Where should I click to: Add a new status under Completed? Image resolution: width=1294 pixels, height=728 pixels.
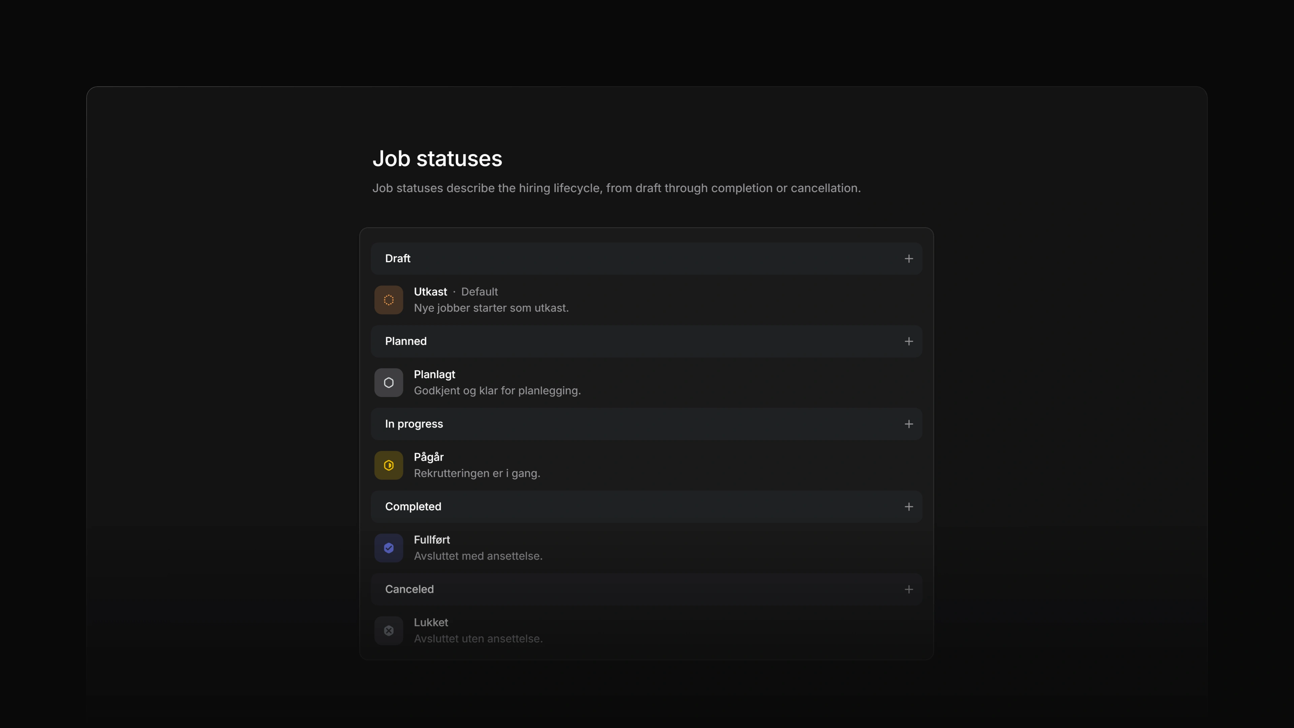pyautogui.click(x=909, y=507)
